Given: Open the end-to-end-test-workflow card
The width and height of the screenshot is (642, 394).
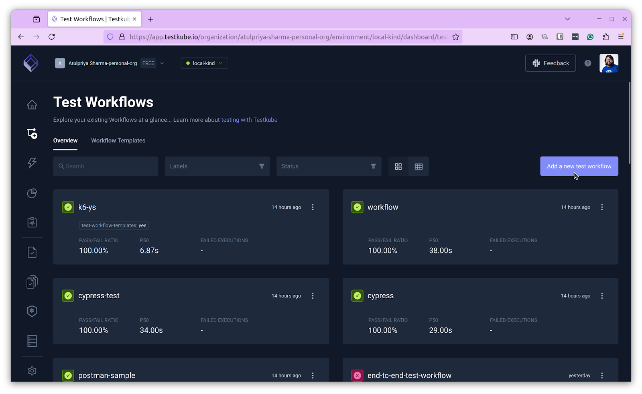Looking at the screenshot, I should (409, 376).
